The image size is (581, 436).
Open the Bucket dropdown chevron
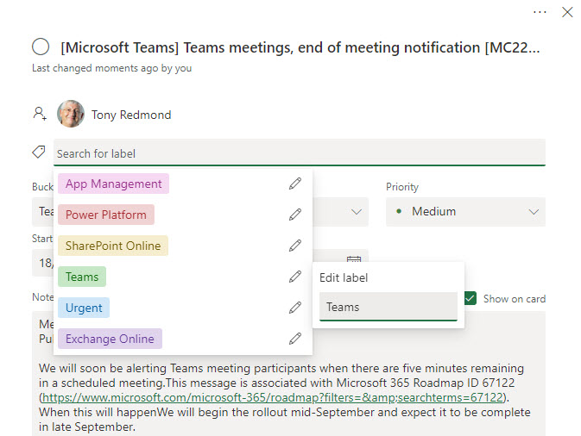[x=356, y=211]
